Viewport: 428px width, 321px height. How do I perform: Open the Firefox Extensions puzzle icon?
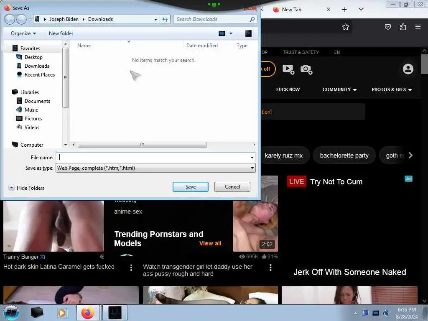(x=403, y=27)
